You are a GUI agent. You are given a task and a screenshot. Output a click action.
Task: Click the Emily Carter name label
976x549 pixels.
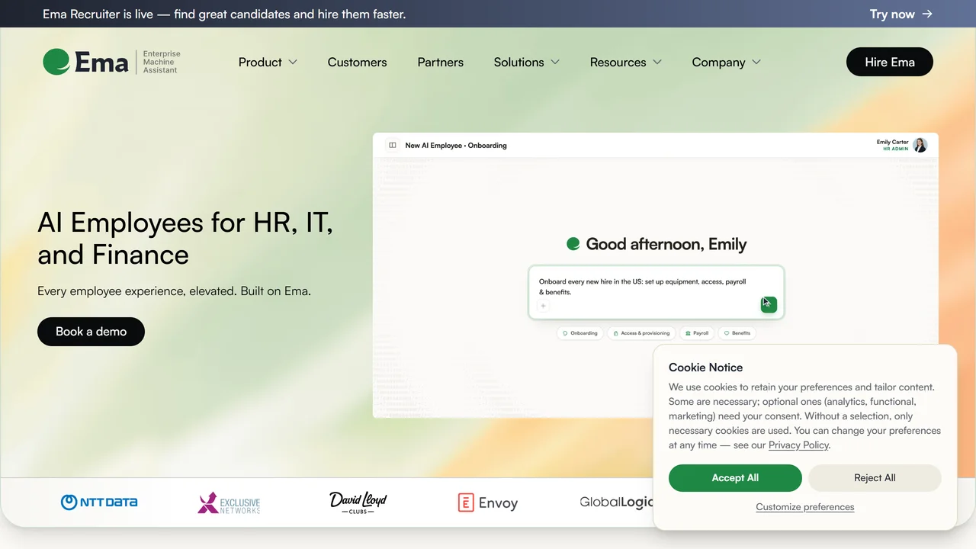(x=893, y=142)
